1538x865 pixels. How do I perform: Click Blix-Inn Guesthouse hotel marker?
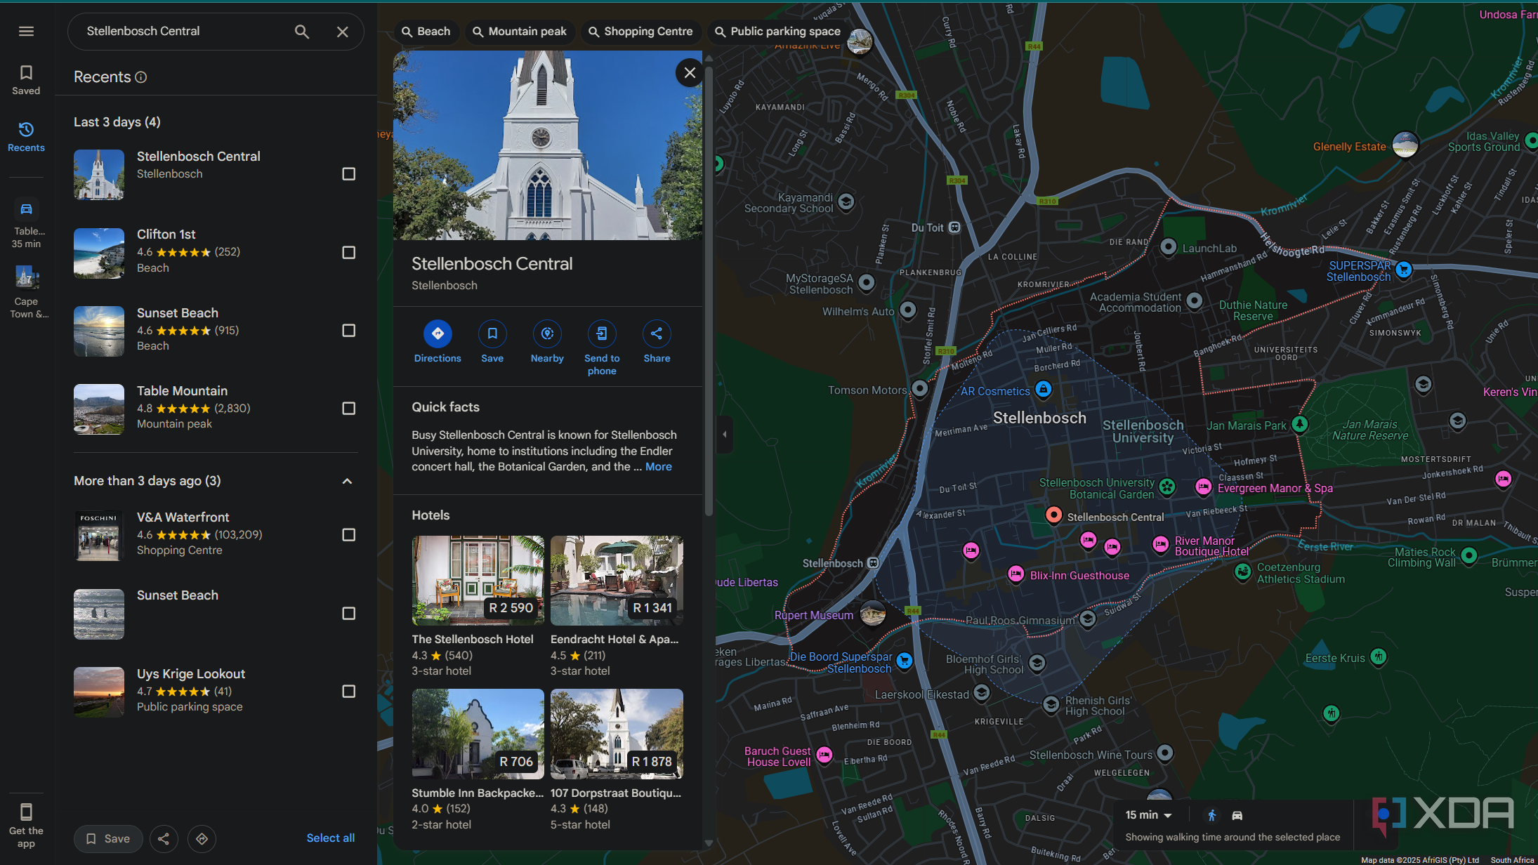1016,574
